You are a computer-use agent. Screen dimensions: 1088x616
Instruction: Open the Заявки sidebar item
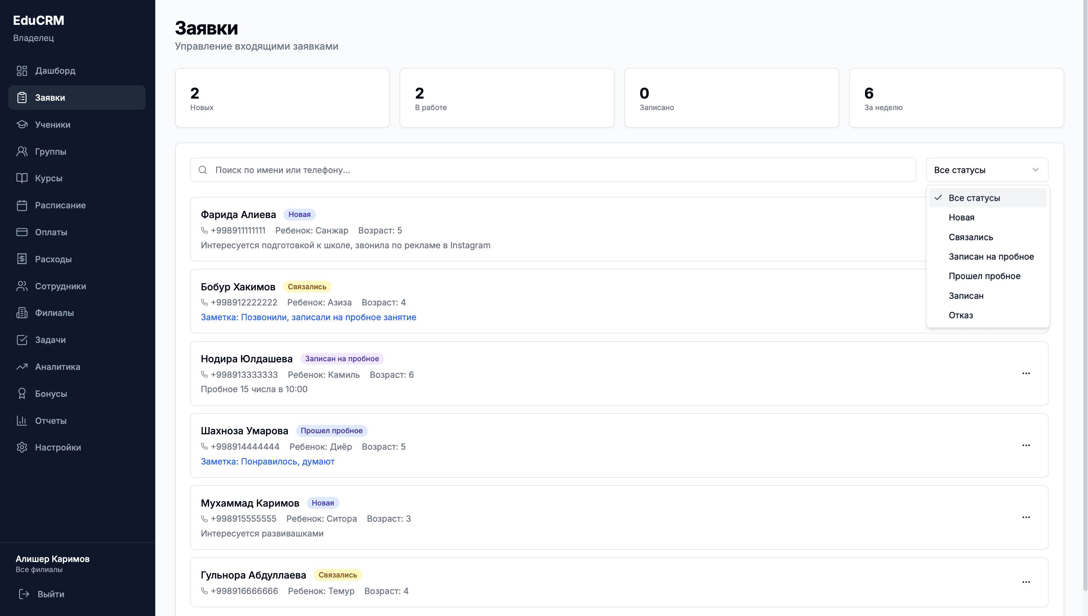tap(77, 97)
